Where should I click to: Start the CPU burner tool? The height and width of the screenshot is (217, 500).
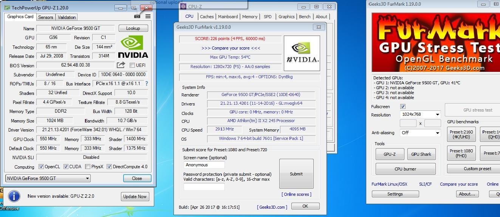(x=406, y=169)
